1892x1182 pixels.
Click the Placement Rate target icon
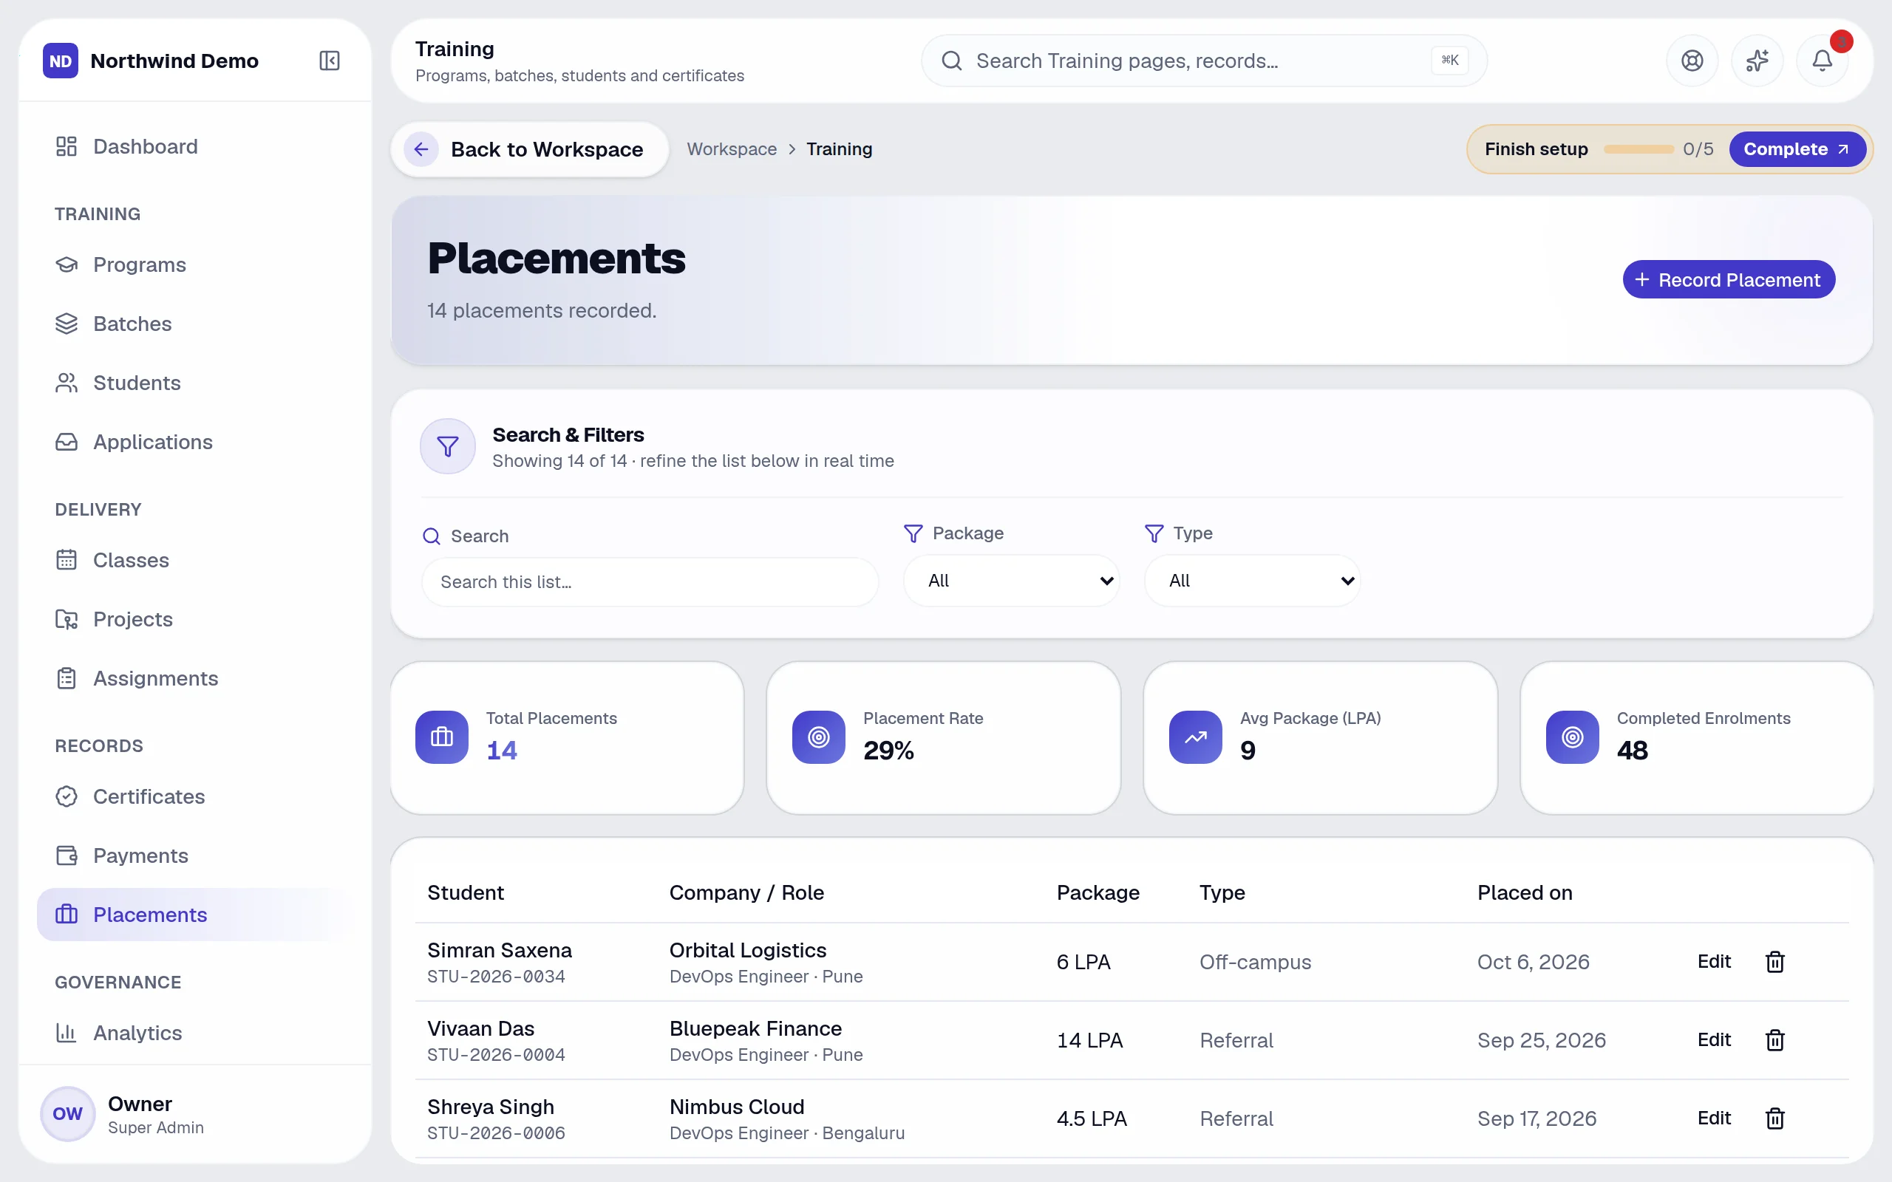[x=819, y=737]
